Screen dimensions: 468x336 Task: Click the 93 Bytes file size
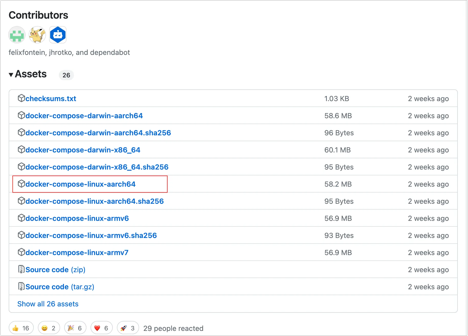pyautogui.click(x=339, y=235)
